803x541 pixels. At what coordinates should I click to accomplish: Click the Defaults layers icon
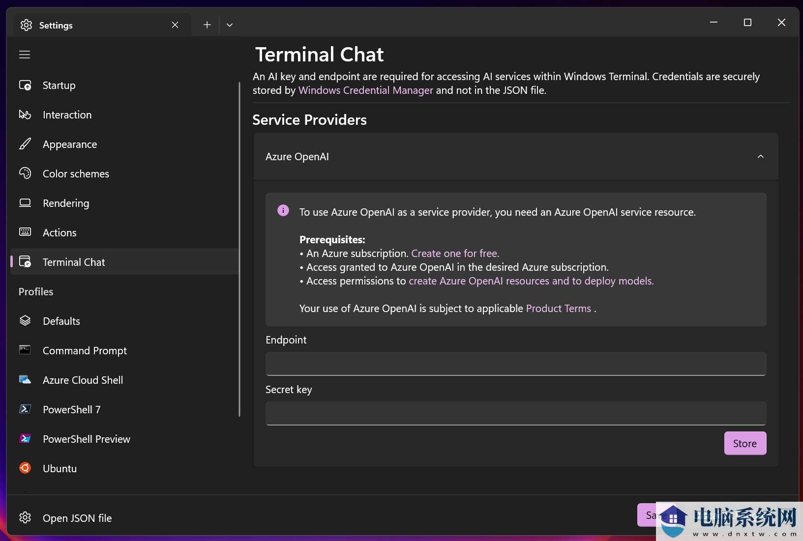tap(25, 321)
